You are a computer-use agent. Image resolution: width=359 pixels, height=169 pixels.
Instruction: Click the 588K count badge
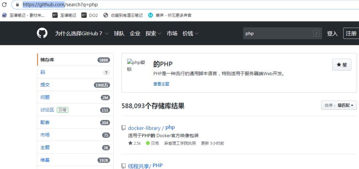[x=104, y=60]
